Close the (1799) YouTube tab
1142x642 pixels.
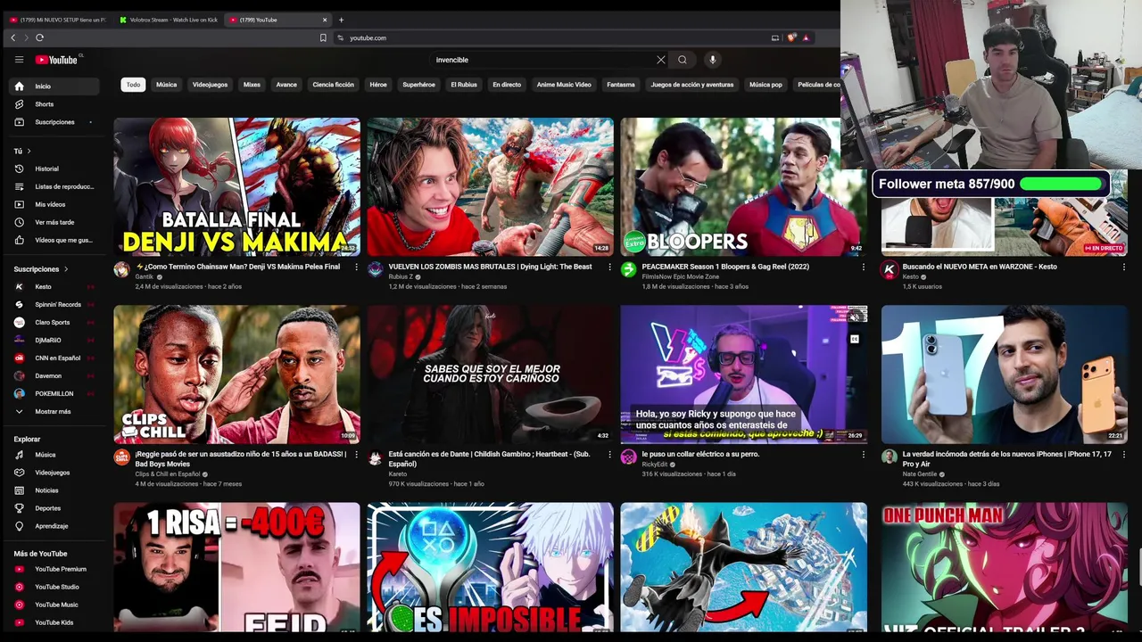(x=325, y=20)
